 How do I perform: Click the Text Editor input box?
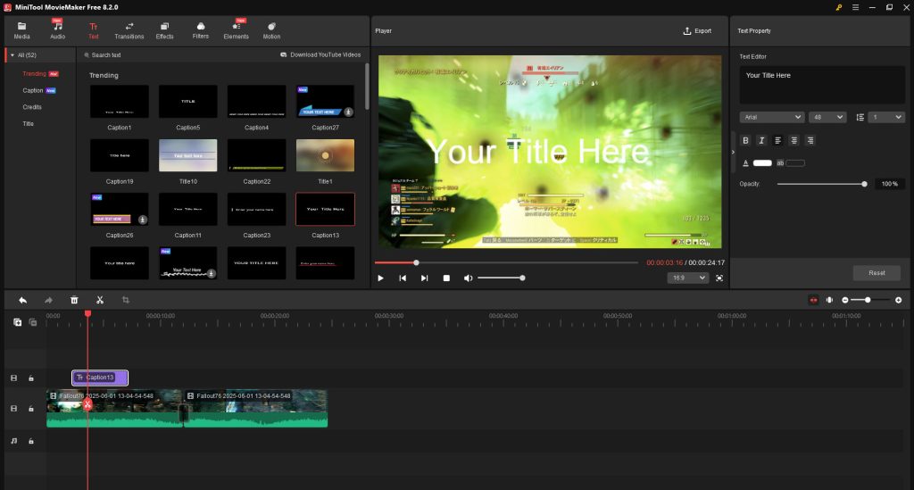click(x=822, y=85)
